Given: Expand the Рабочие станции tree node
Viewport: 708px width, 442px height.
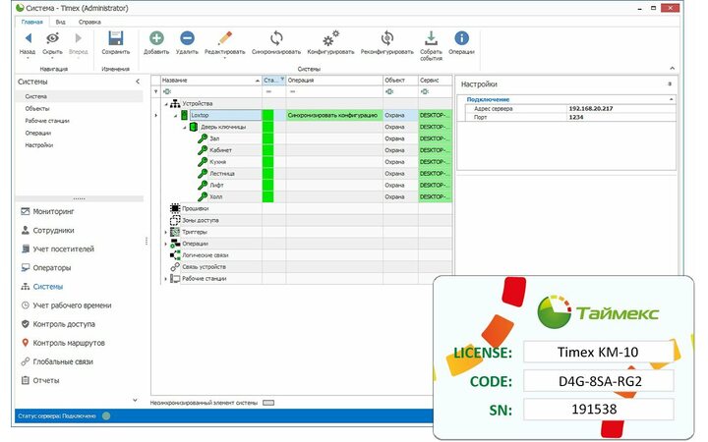Looking at the screenshot, I should [x=165, y=279].
